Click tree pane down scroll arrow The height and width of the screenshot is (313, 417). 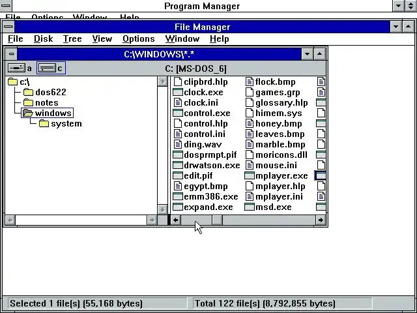[x=162, y=209]
